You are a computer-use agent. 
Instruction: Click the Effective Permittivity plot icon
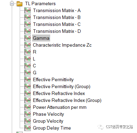pos(28,79)
